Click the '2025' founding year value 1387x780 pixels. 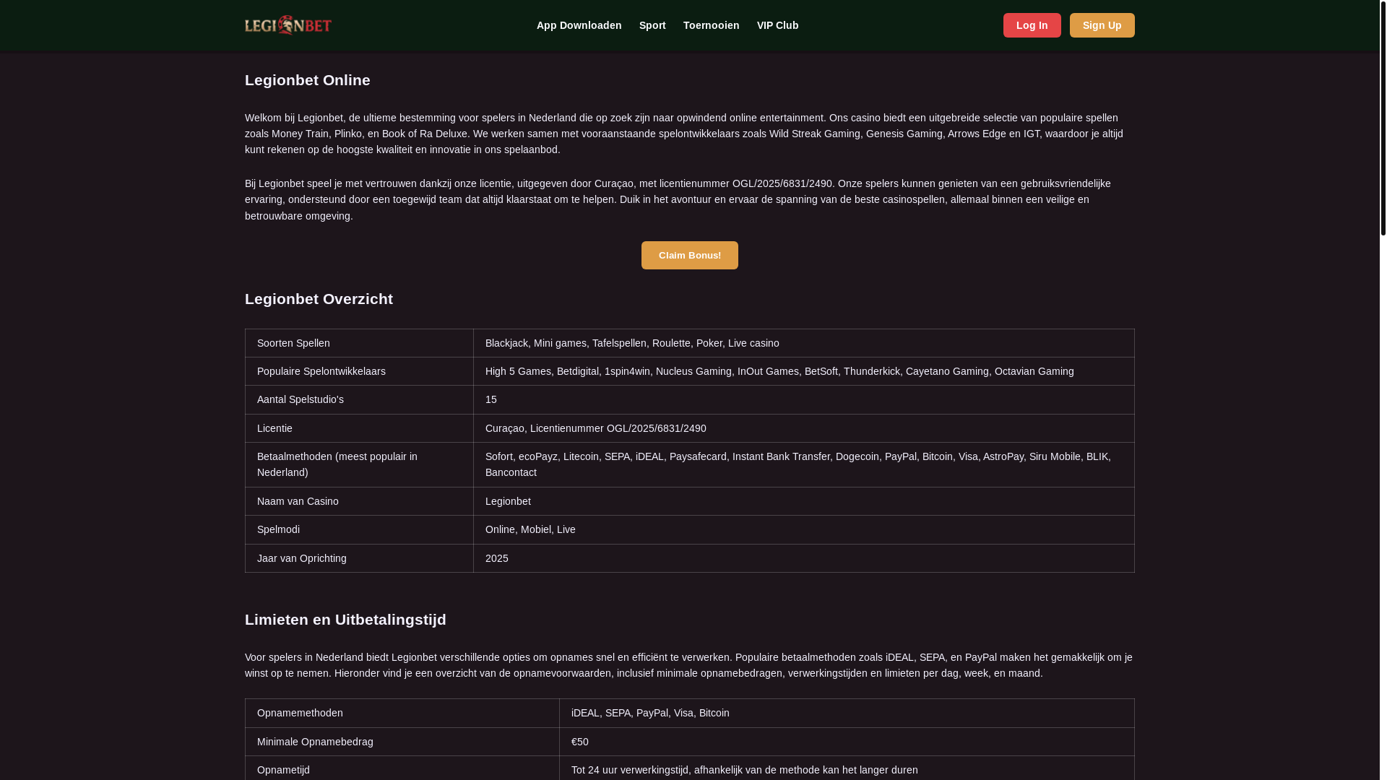pos(804,558)
